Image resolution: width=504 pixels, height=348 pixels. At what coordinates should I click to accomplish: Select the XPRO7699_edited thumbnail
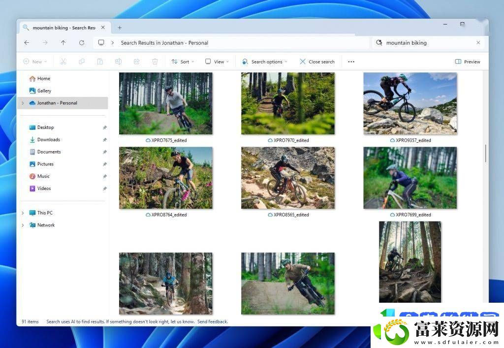coord(410,178)
